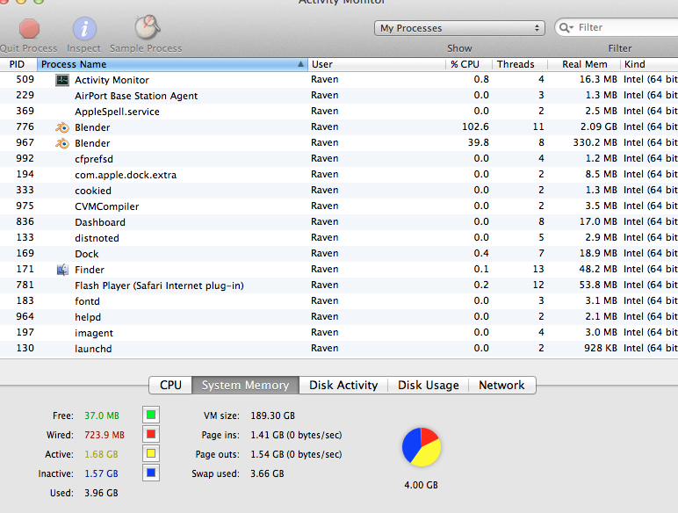This screenshot has width=678, height=513.
Task: Sort by the % CPU column header
Action: click(x=469, y=64)
